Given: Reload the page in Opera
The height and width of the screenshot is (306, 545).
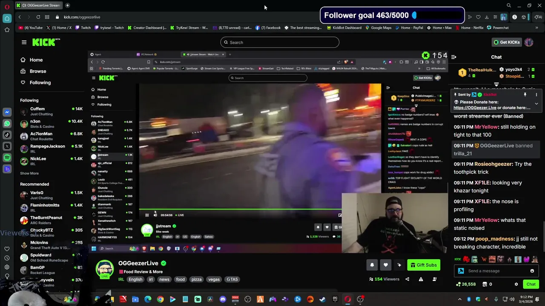Looking at the screenshot, I should point(38,17).
